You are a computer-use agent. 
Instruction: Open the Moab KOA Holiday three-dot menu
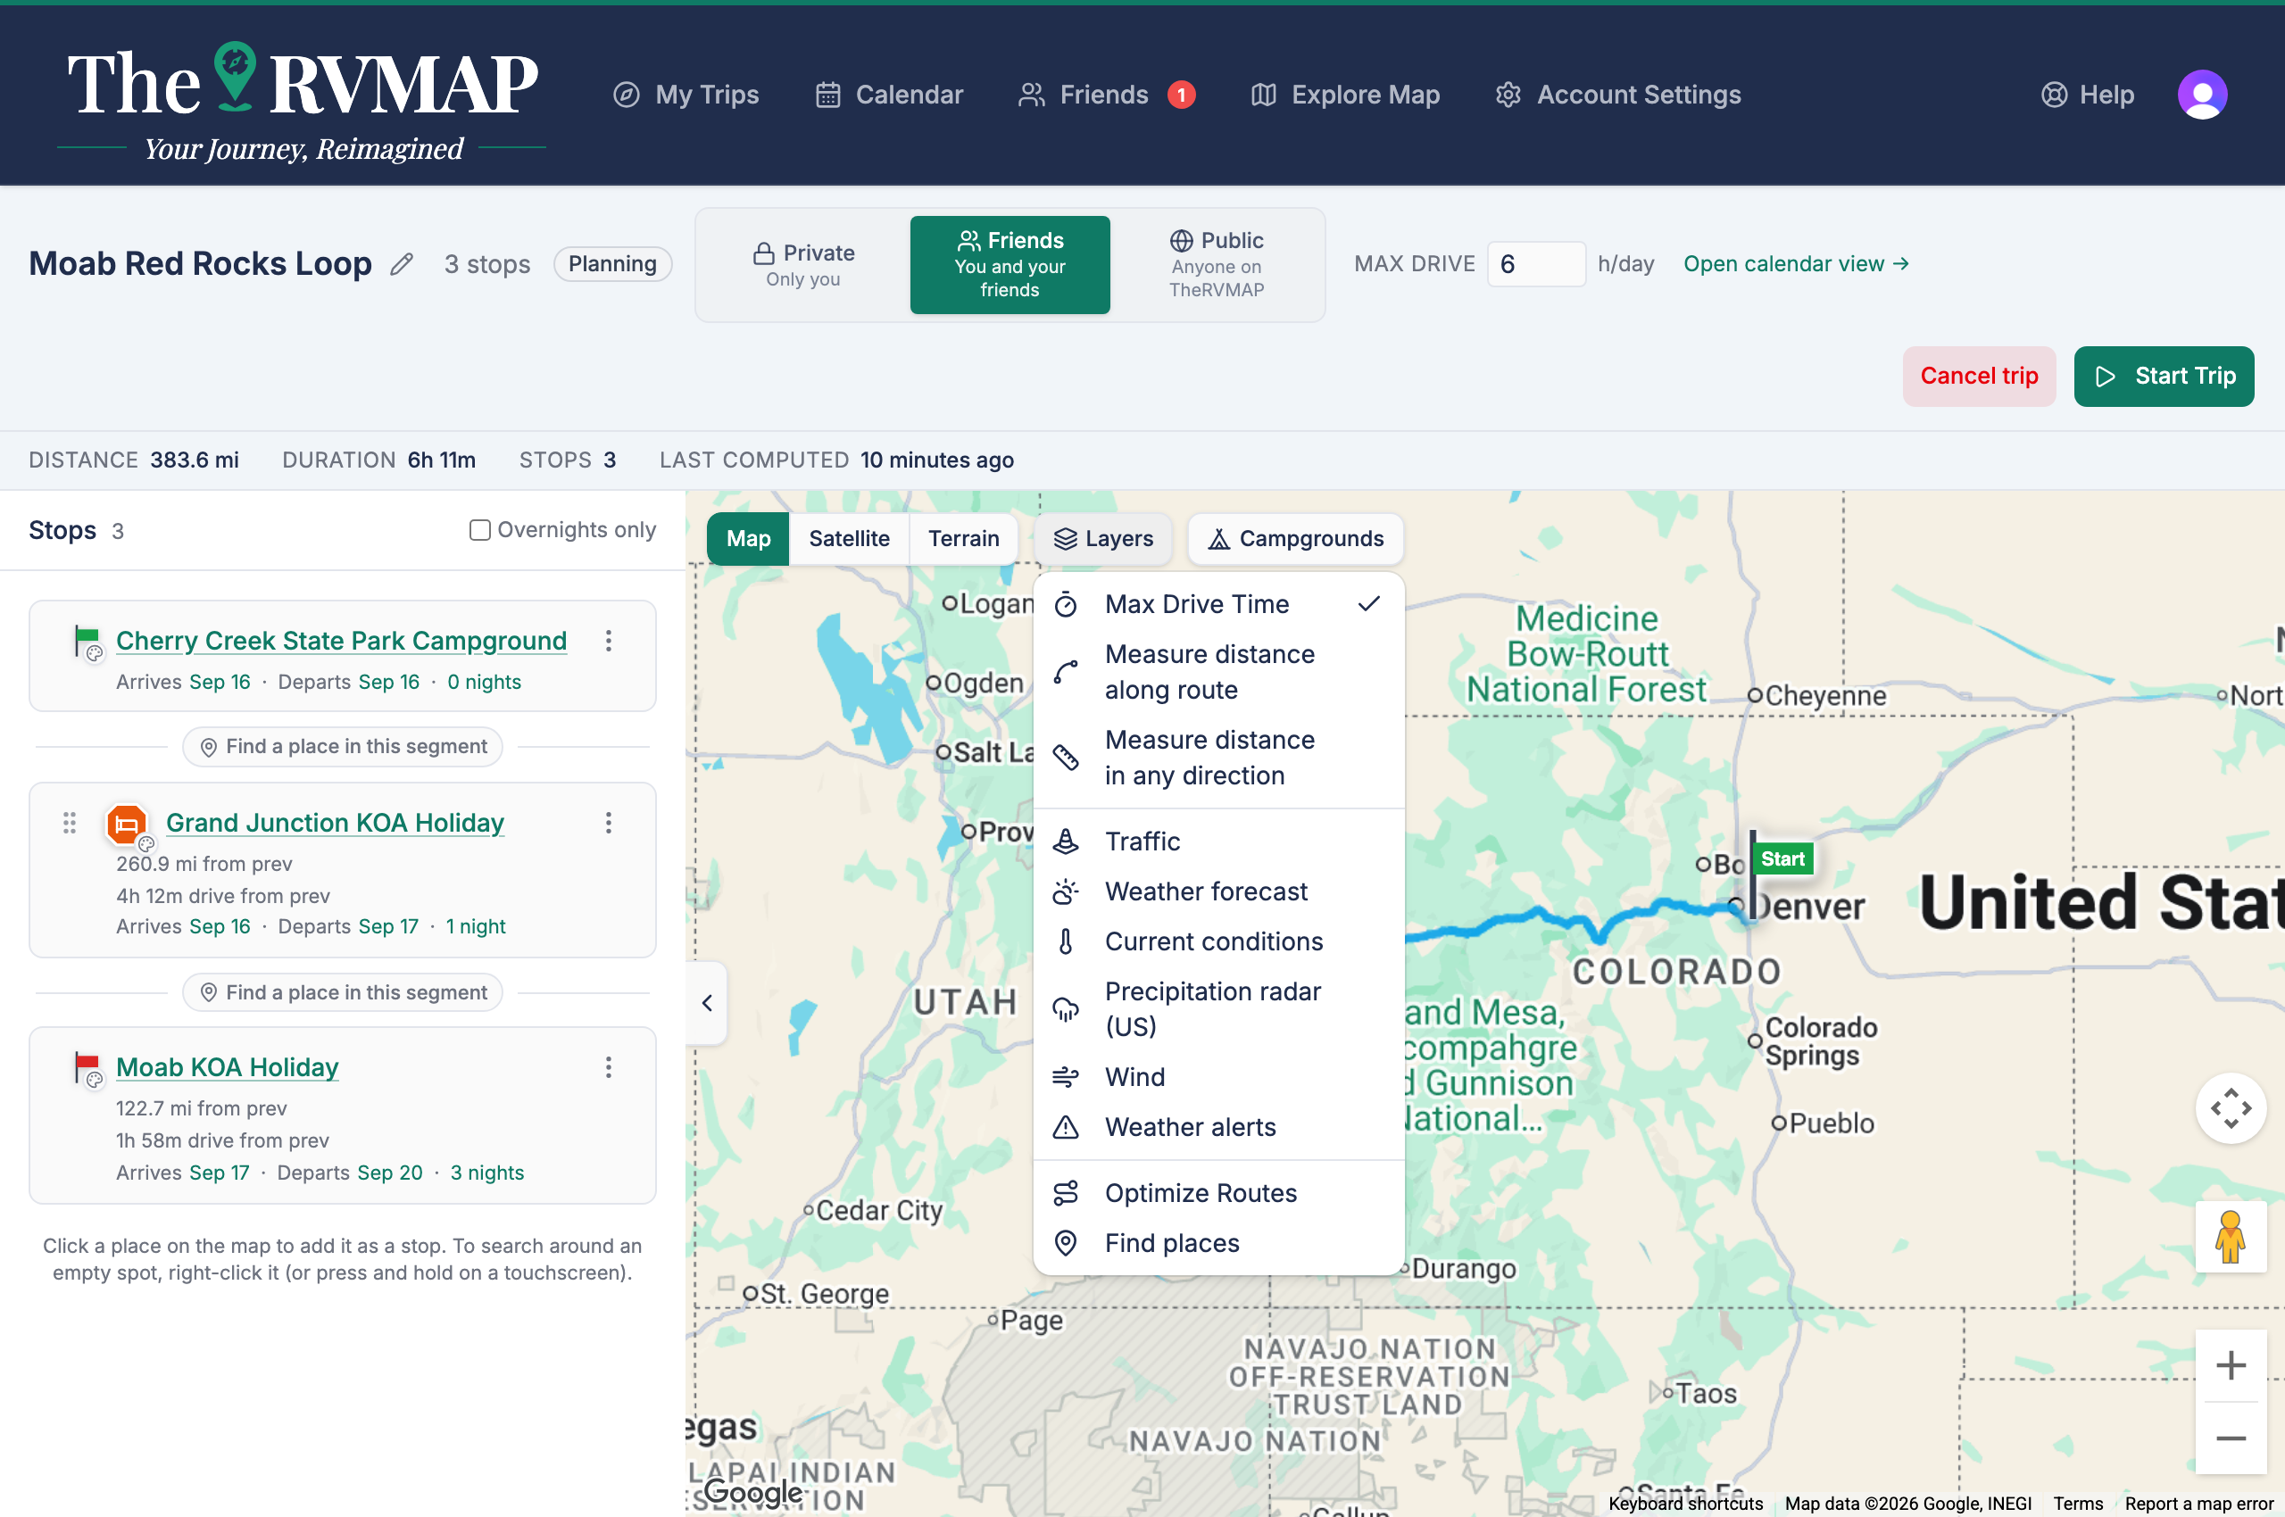(608, 1067)
